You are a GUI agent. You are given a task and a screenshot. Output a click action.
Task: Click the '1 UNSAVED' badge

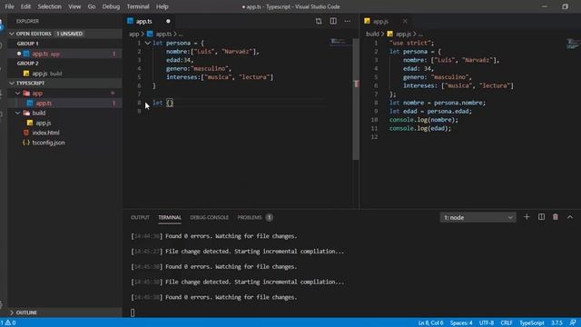[70, 34]
